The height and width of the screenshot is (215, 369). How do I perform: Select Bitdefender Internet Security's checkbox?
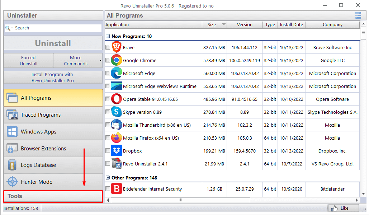coord(108,189)
